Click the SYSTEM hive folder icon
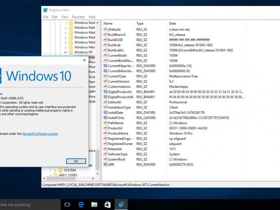The image size is (280, 210). [x=61, y=170]
